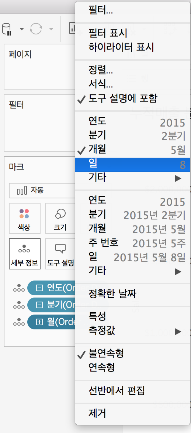Click the Tooltip (도구 설명) marks button
191x433 pixels.
pyautogui.click(x=60, y=254)
